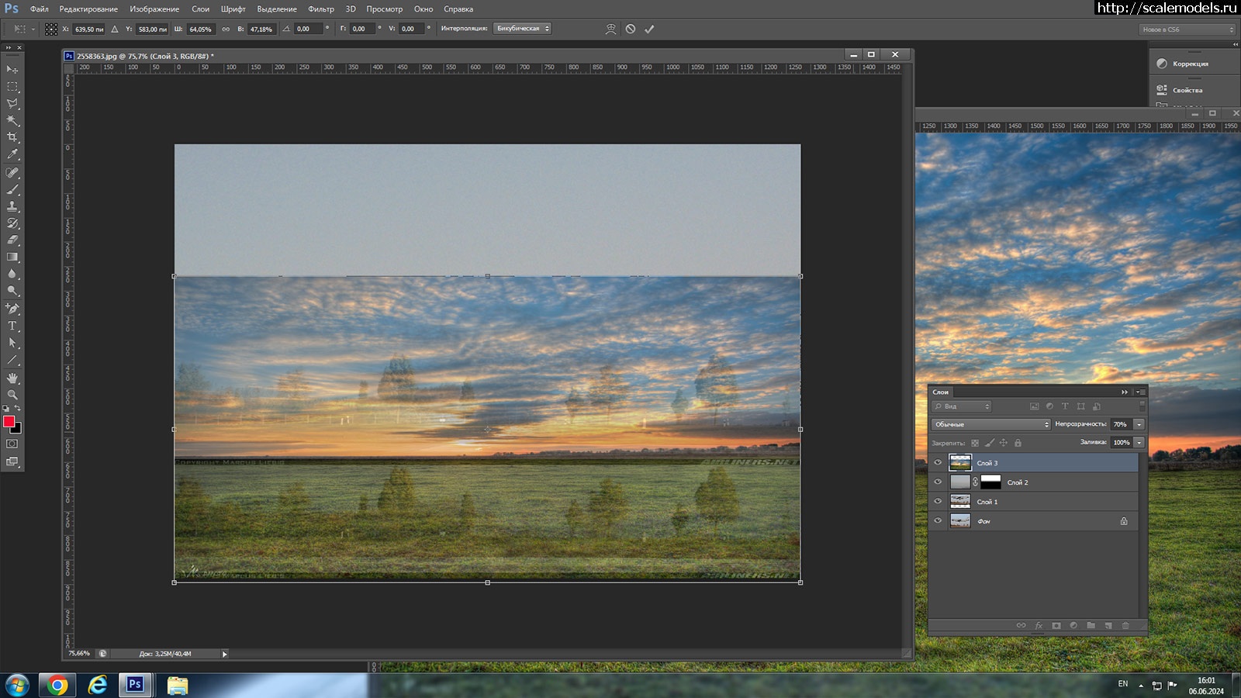This screenshot has height=698, width=1241.
Task: Click the black background color swatch
Action: 18,429
